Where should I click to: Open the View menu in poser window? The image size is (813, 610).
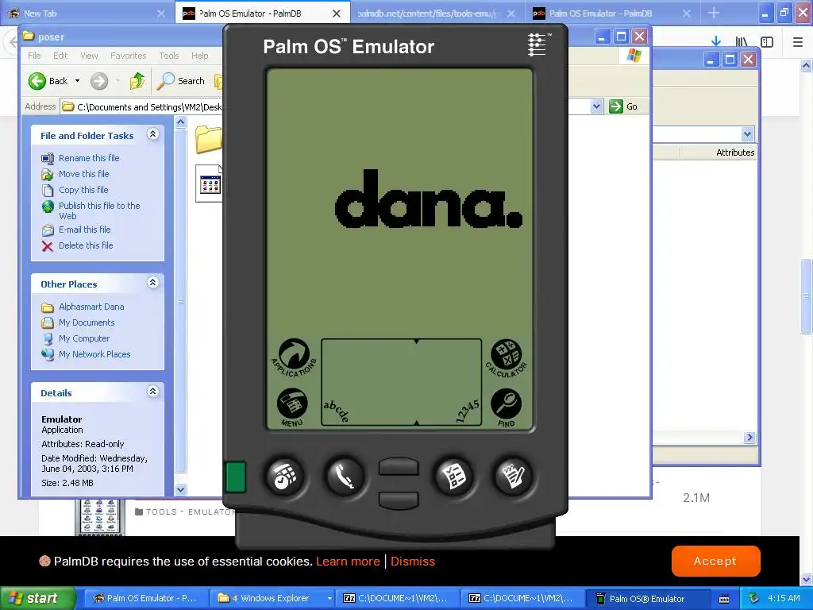[89, 56]
